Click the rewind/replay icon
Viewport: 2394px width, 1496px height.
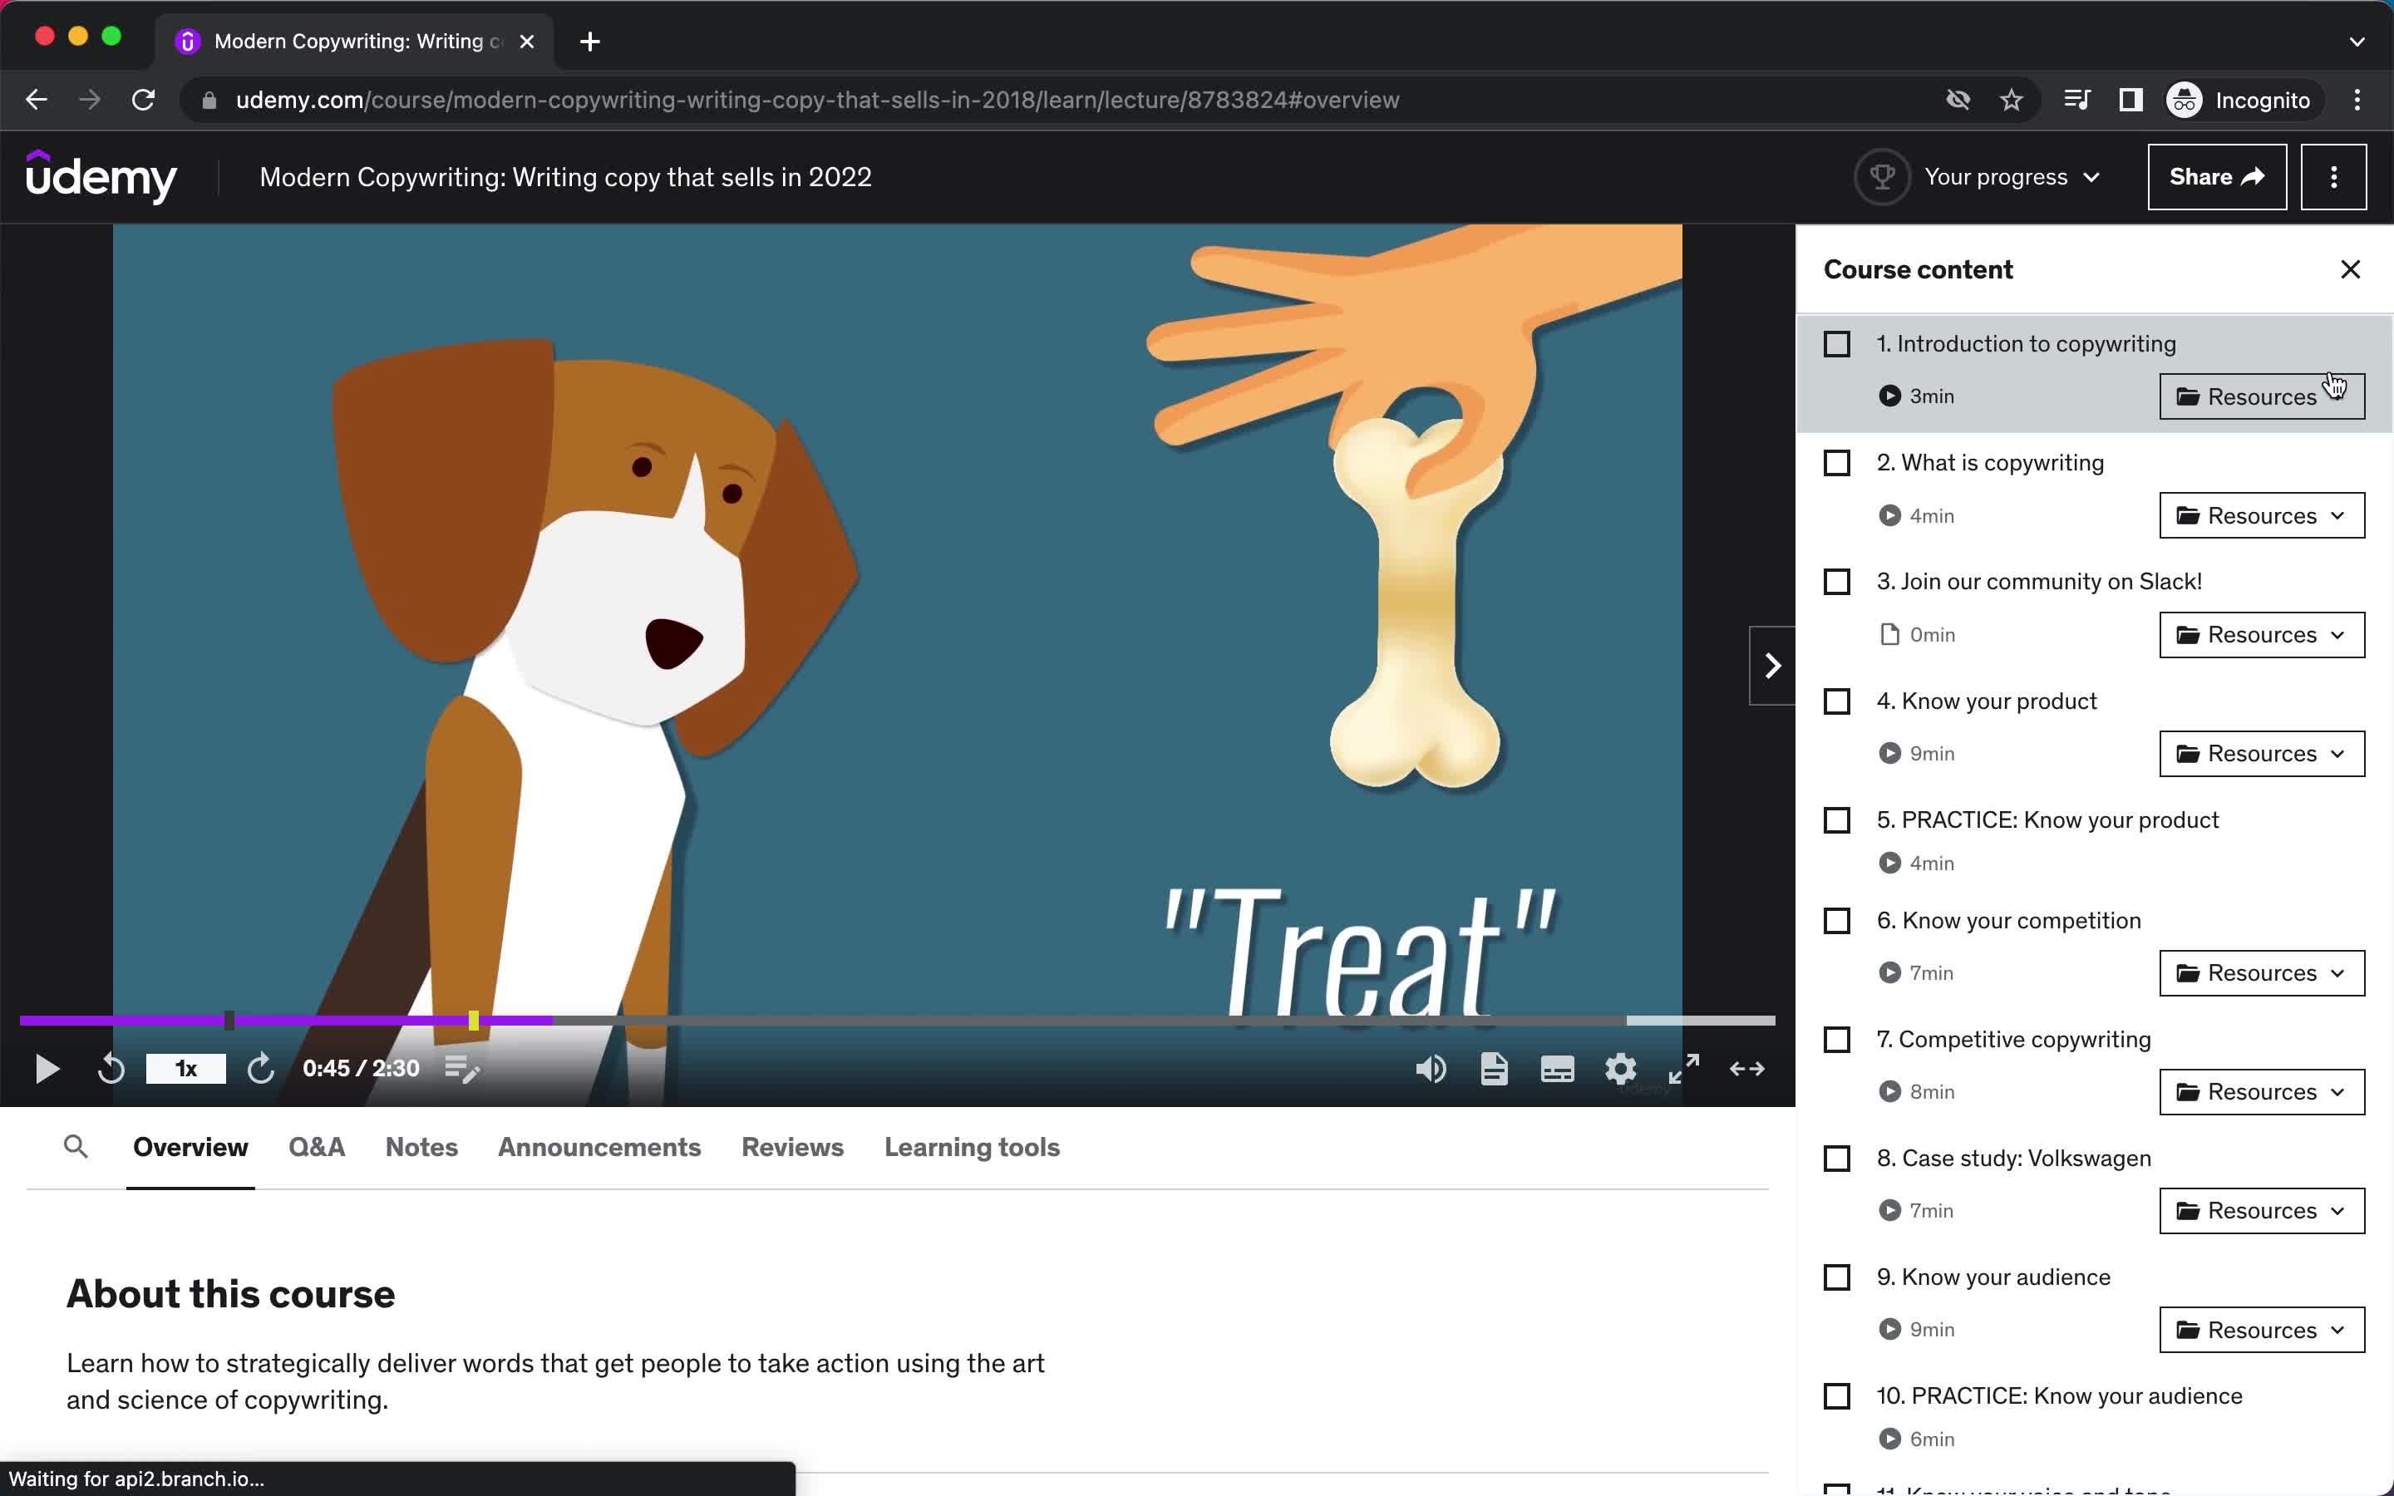pos(111,1069)
